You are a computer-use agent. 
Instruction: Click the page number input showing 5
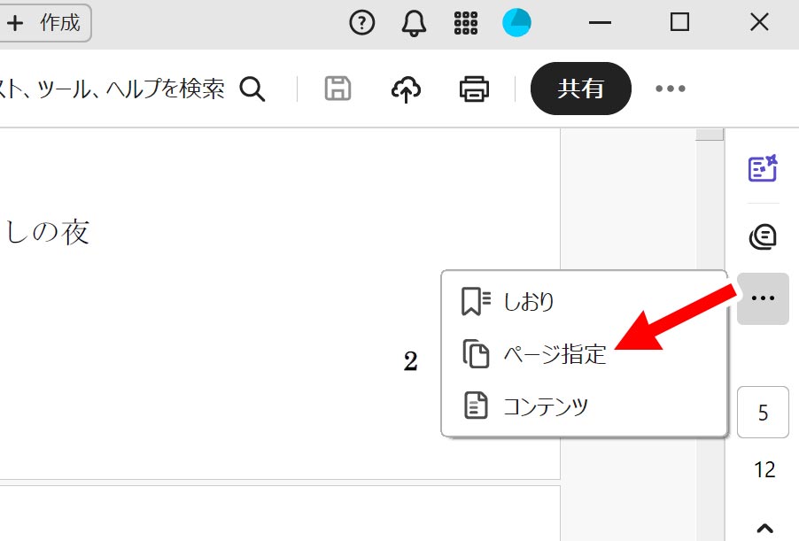pos(763,412)
